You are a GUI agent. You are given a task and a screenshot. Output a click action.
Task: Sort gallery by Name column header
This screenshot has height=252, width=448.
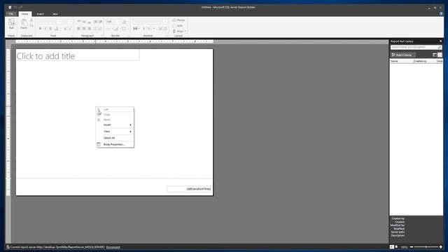pos(401,61)
